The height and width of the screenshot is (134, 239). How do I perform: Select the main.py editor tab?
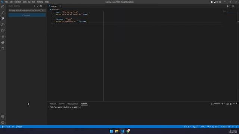click(x=54, y=6)
